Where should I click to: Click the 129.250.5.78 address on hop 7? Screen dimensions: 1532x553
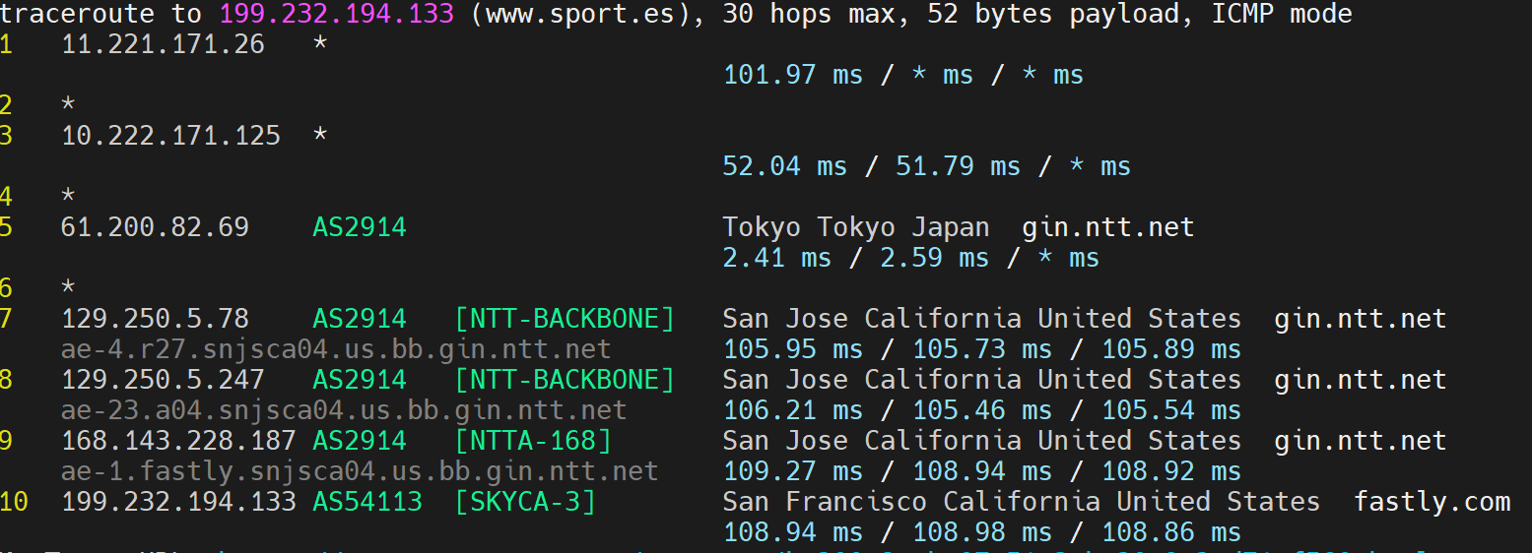pos(155,319)
